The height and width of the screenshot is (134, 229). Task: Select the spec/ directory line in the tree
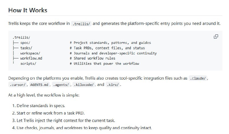click(x=25, y=43)
